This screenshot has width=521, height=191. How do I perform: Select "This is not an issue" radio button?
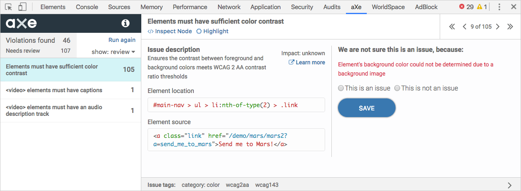(x=397, y=88)
